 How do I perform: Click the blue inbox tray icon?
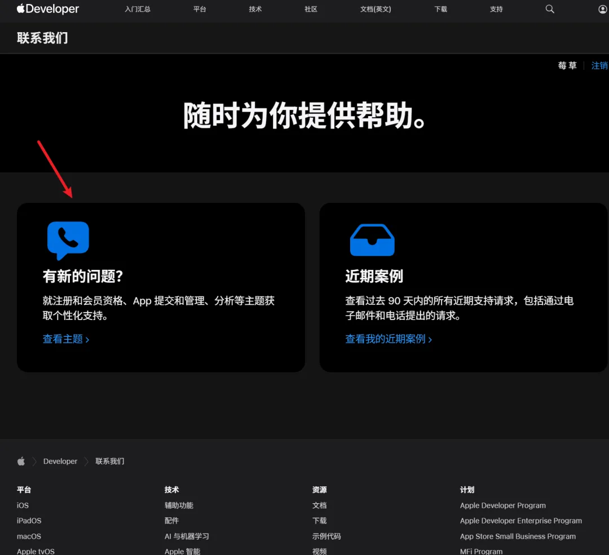click(372, 240)
